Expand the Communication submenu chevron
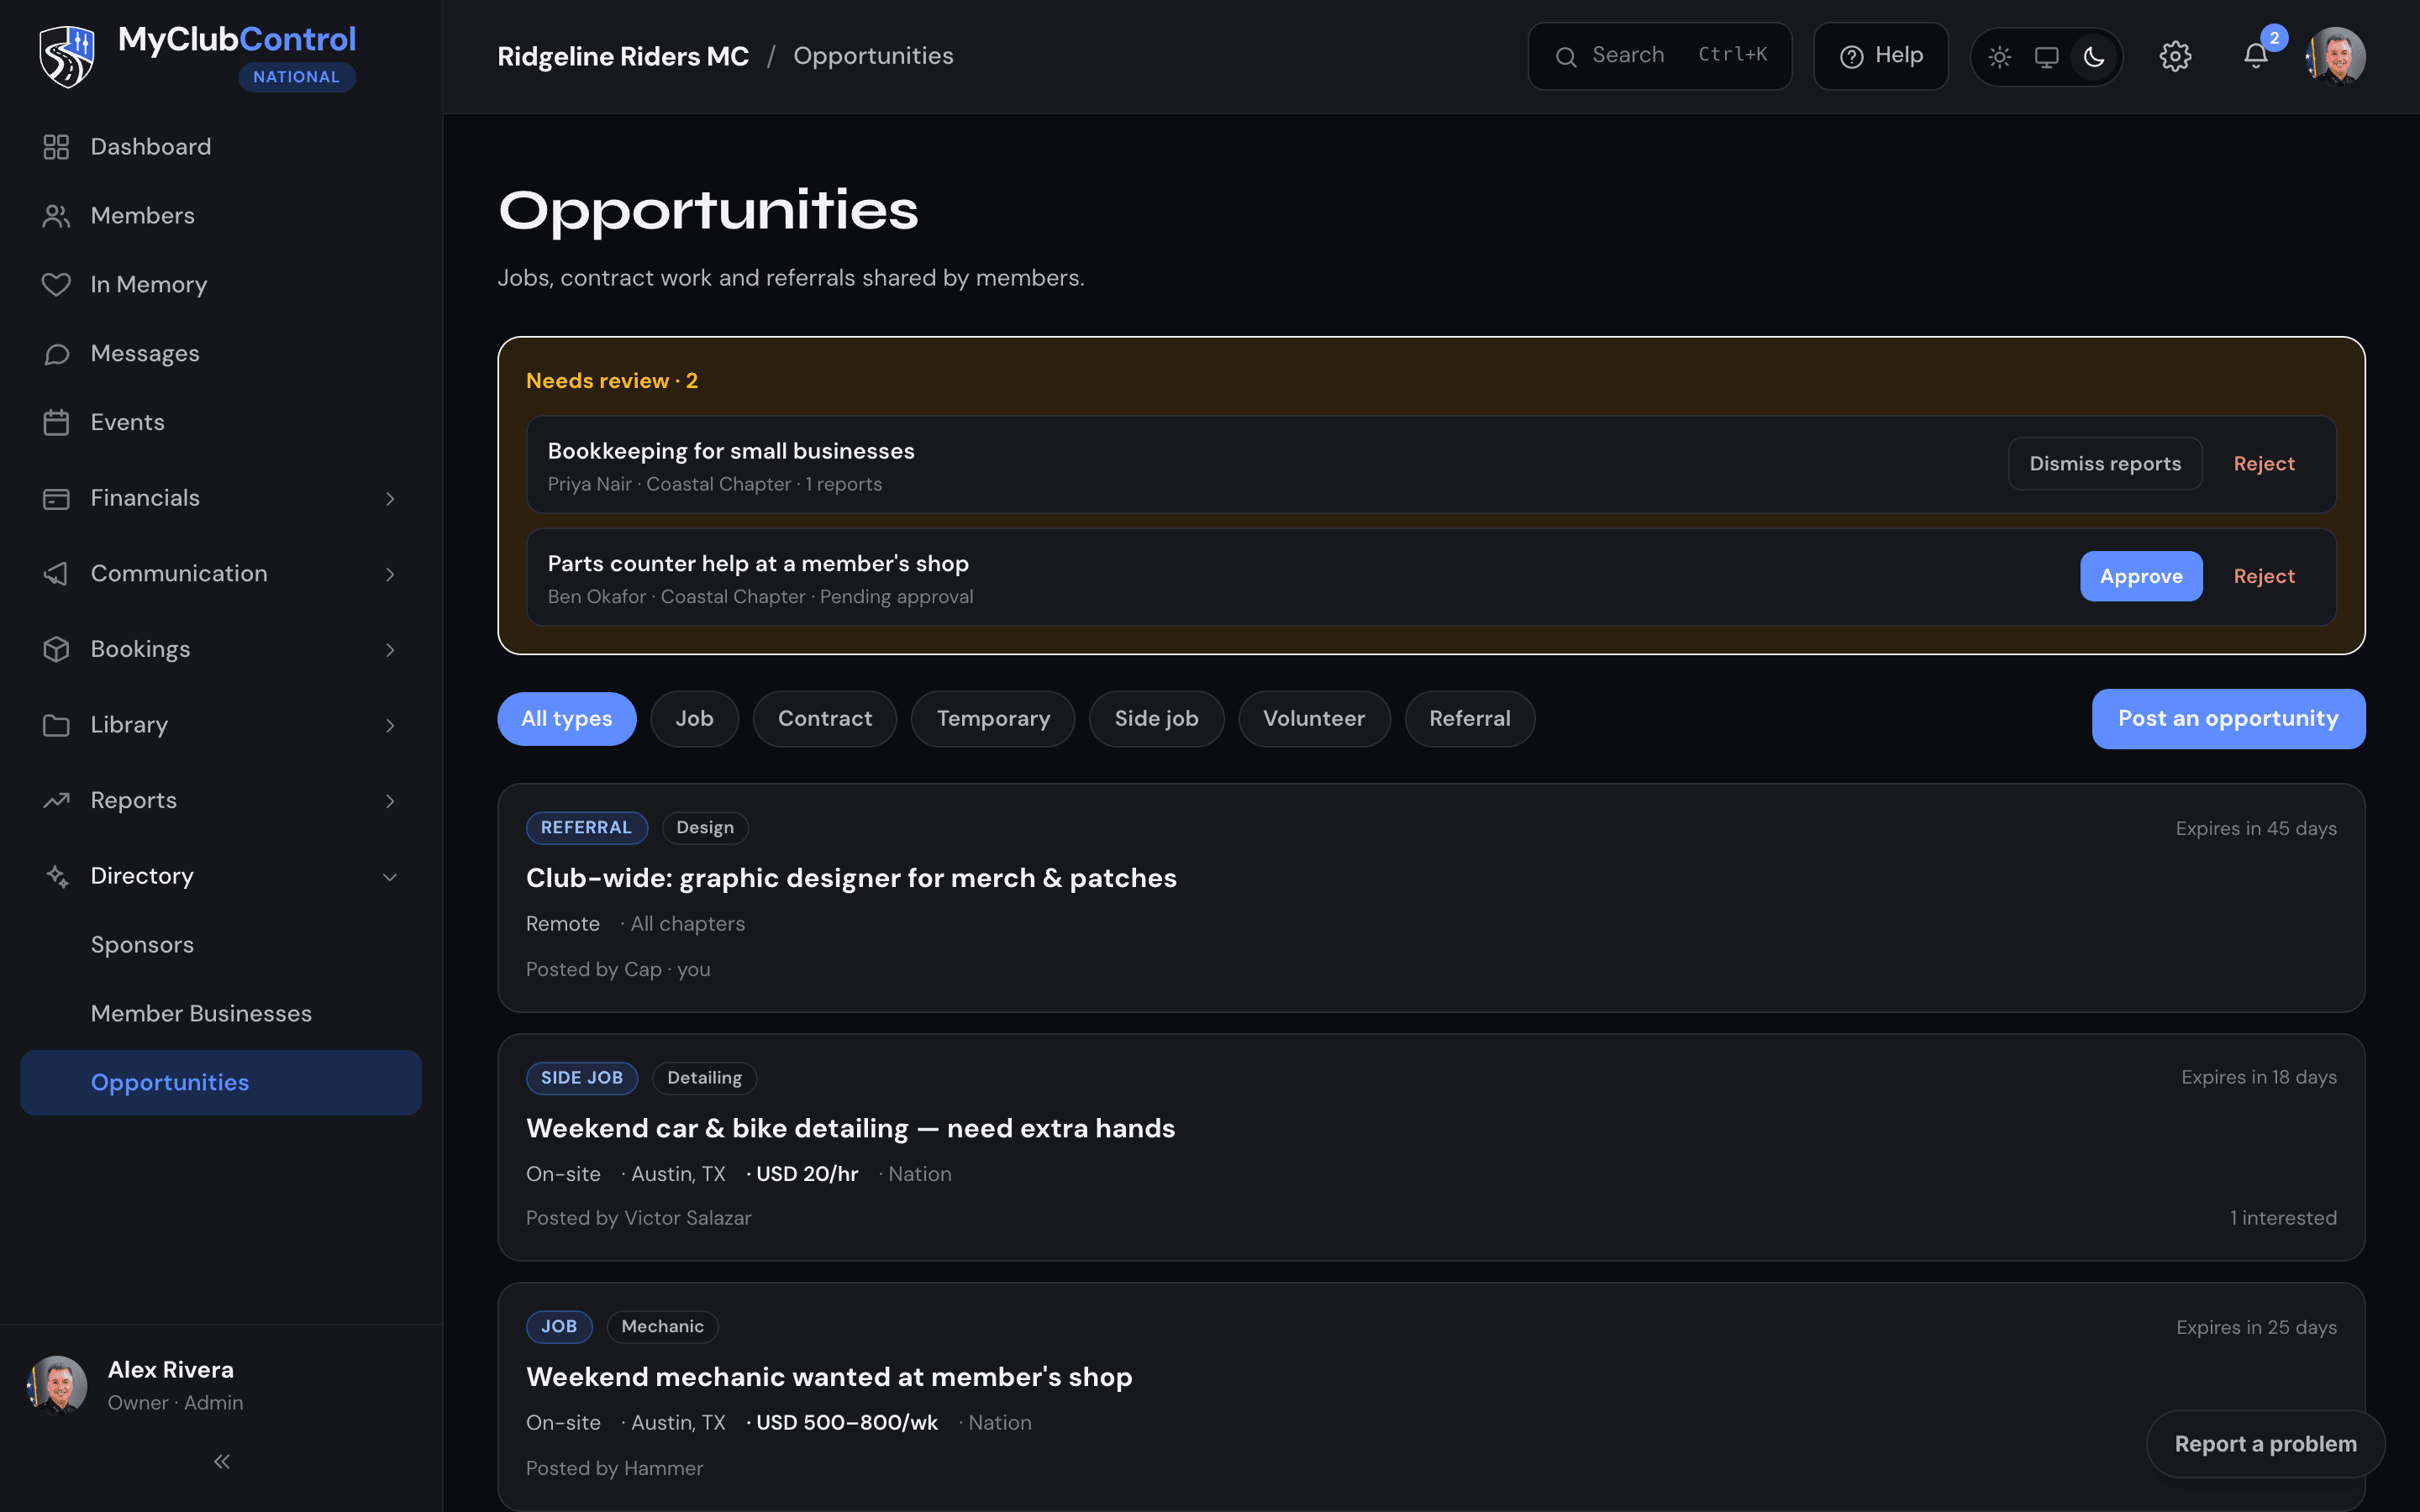 click(390, 574)
